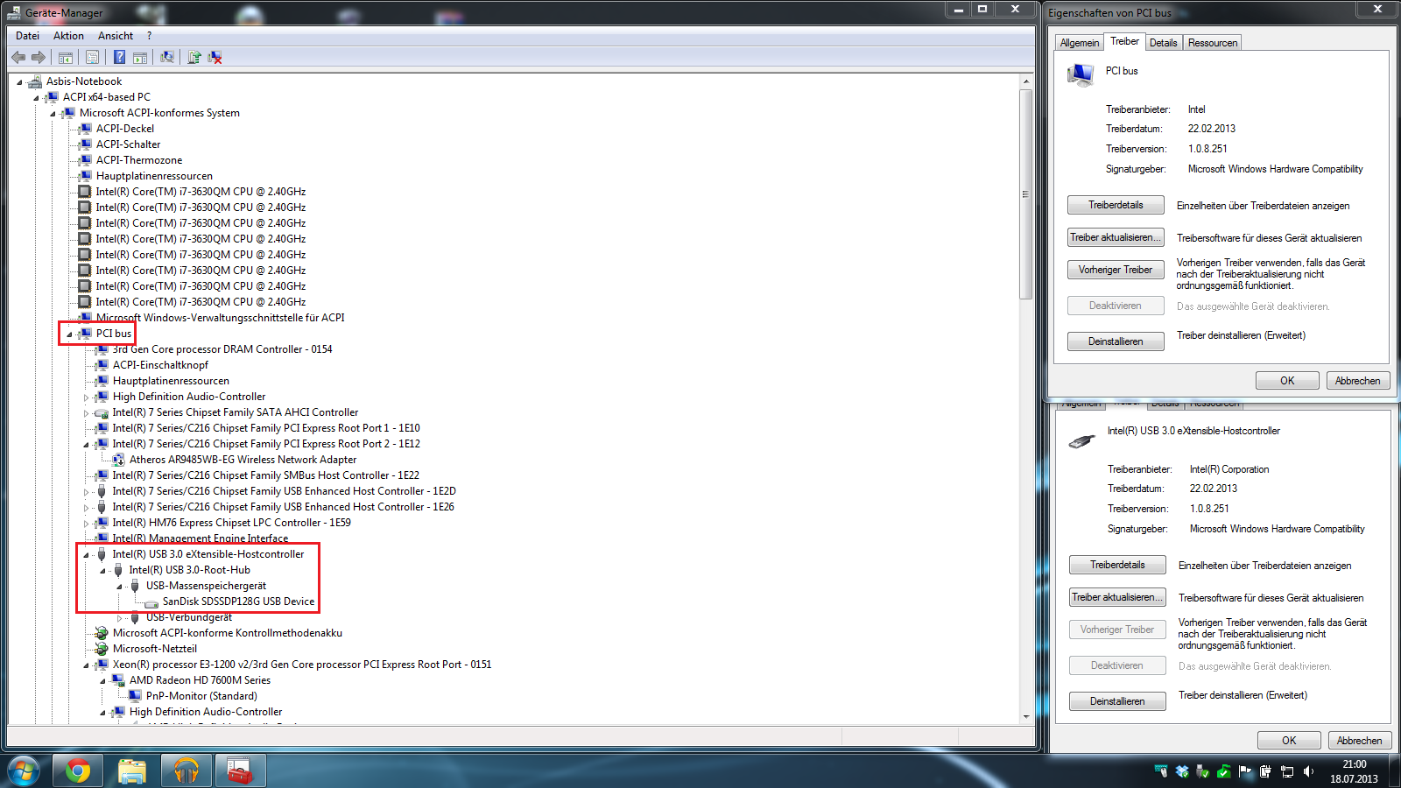The width and height of the screenshot is (1401, 788).
Task: Click Deinstallieren in PCI bus properties
Action: [1116, 341]
